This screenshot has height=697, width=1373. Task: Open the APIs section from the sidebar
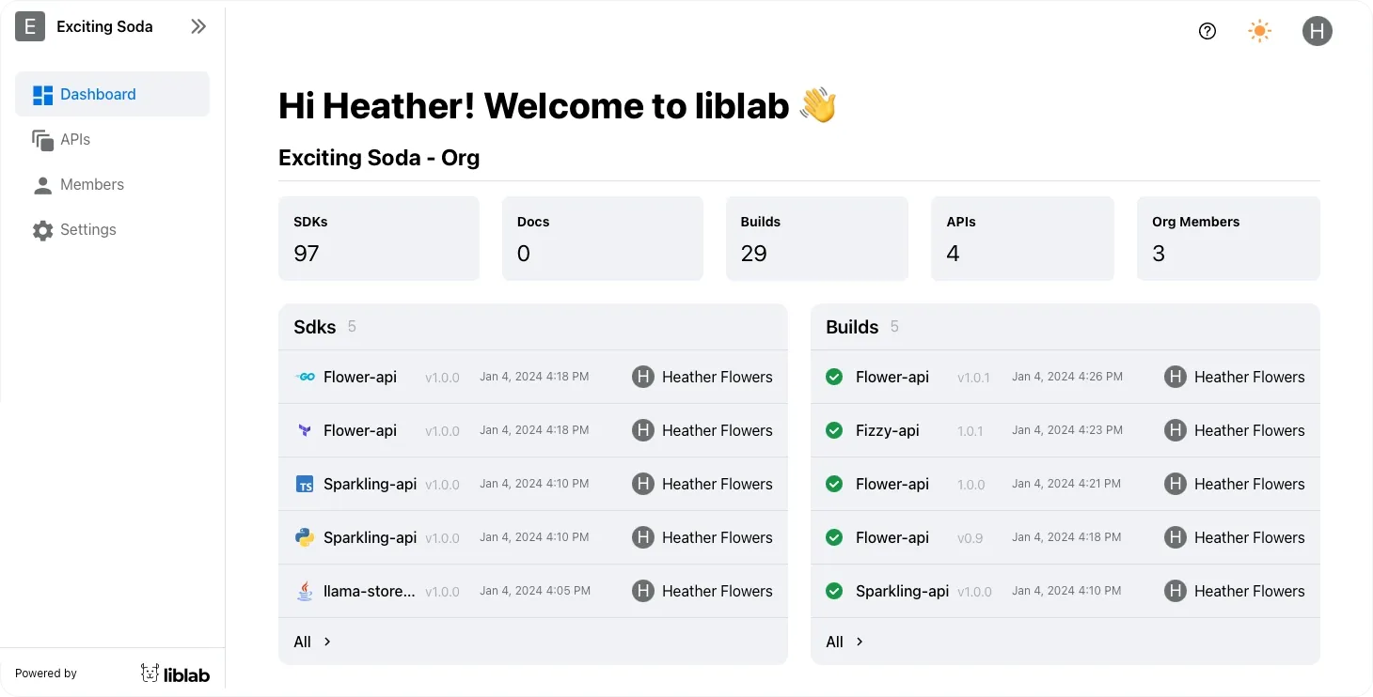[x=75, y=139]
